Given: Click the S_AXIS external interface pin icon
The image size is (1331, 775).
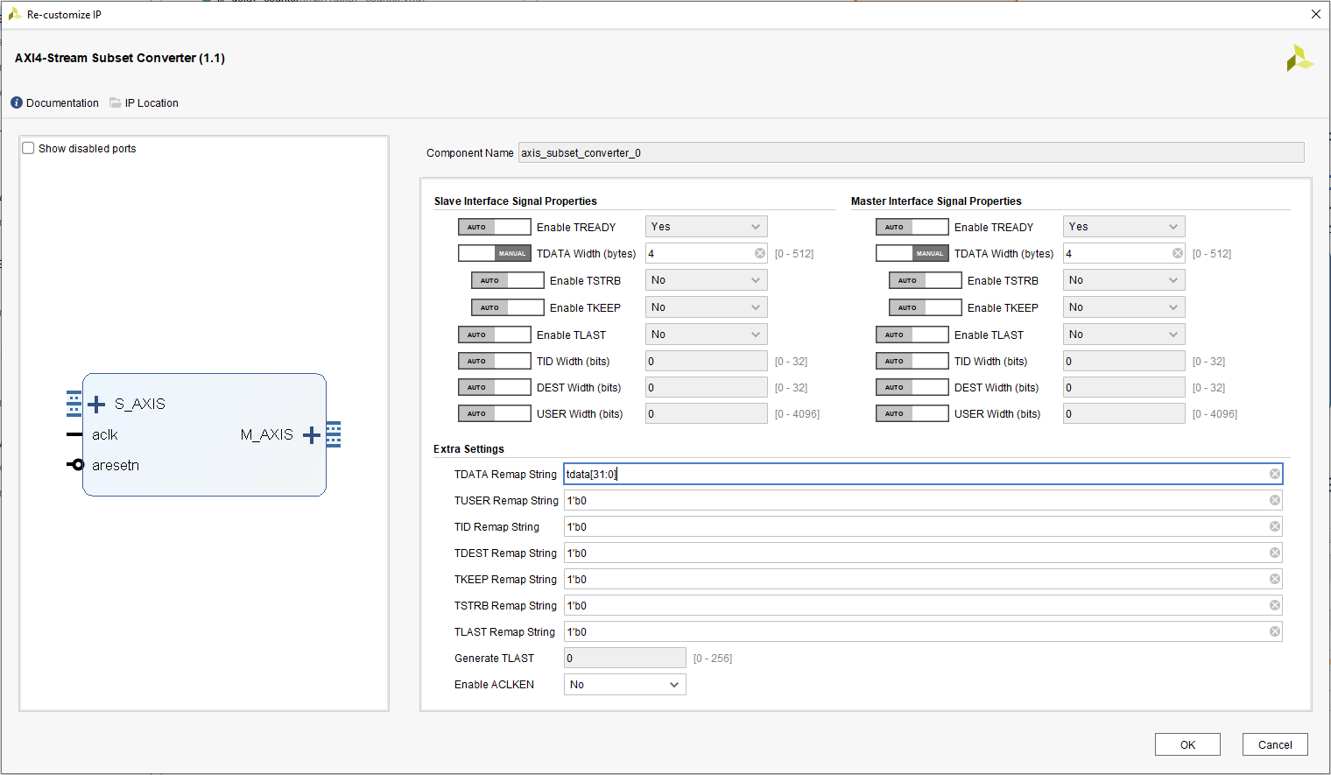Looking at the screenshot, I should (x=74, y=403).
